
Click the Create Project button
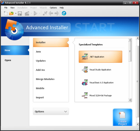pos(122,117)
